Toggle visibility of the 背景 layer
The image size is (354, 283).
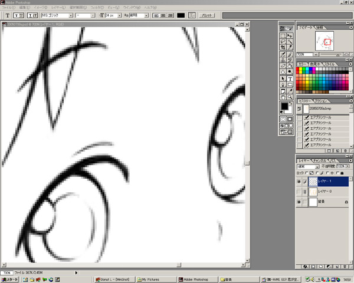pos(299,202)
